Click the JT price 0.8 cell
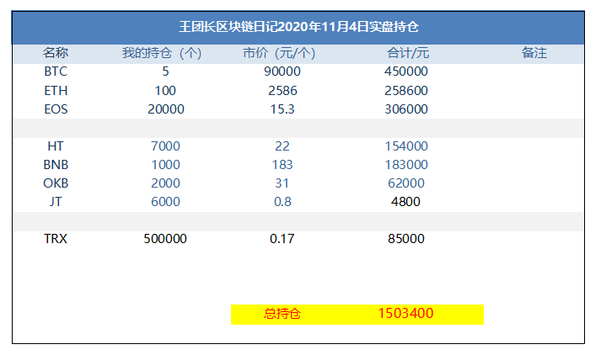This screenshot has height=355, width=601. coord(282,202)
